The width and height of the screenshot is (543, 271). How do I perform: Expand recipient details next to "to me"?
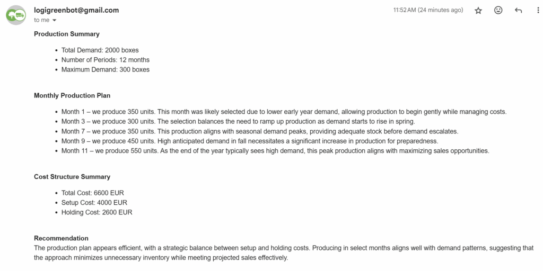tap(54, 21)
